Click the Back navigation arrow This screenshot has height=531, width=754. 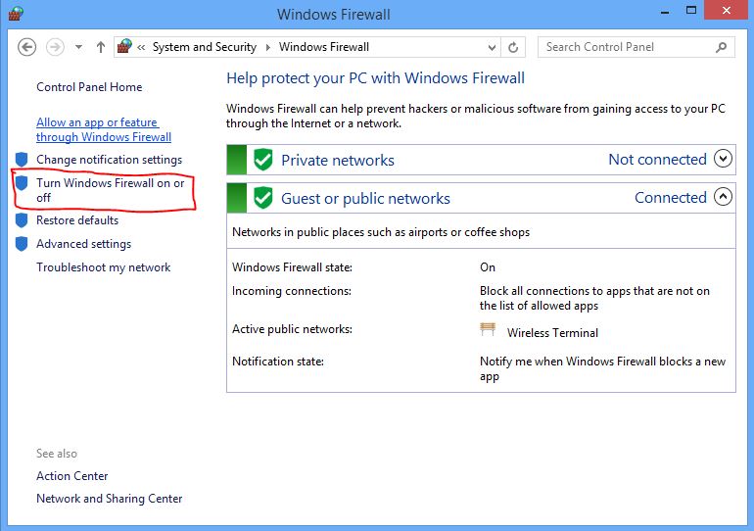(27, 47)
